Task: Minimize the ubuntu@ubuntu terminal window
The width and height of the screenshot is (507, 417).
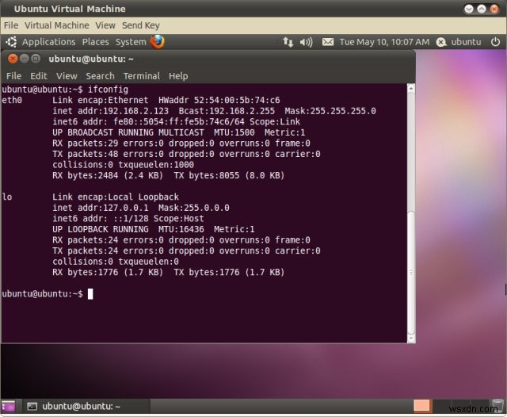Action: tap(25, 59)
